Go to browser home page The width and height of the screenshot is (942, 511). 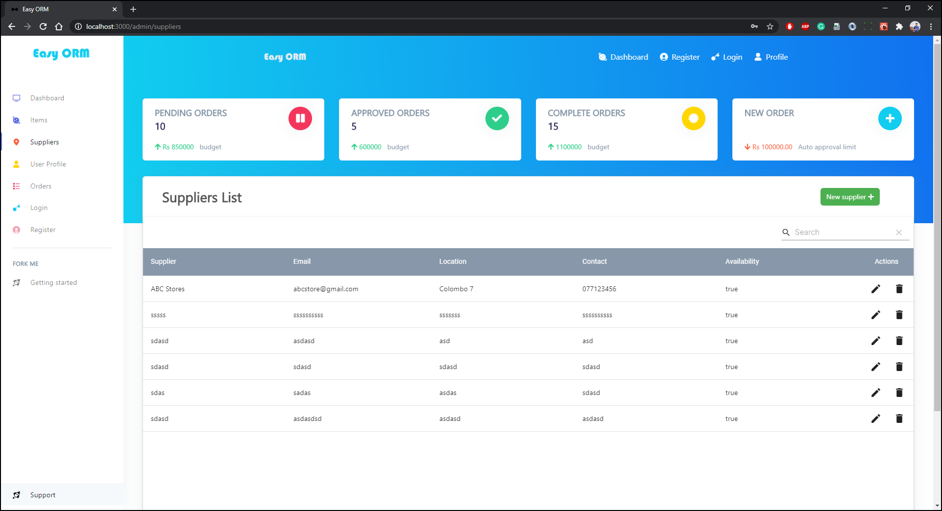pos(59,26)
